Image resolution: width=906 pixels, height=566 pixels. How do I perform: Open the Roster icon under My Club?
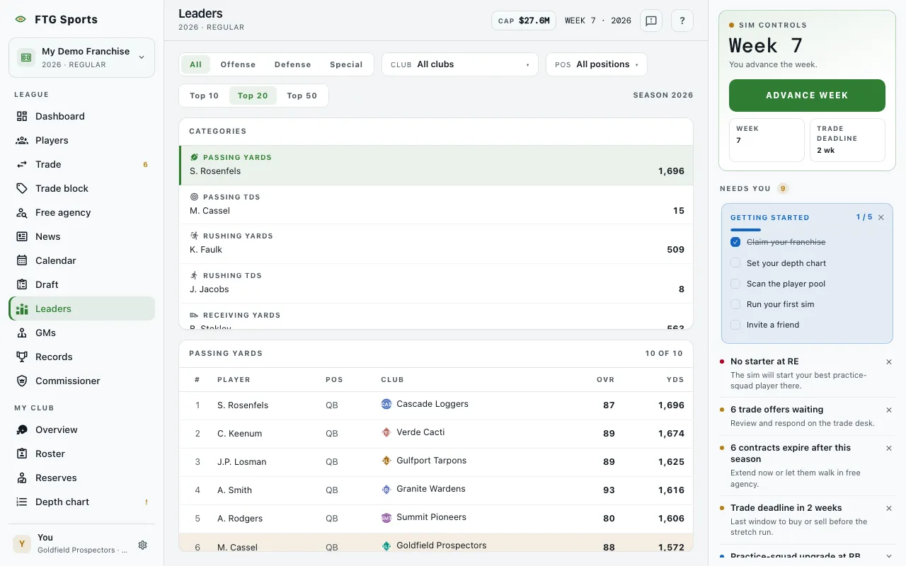click(x=22, y=454)
